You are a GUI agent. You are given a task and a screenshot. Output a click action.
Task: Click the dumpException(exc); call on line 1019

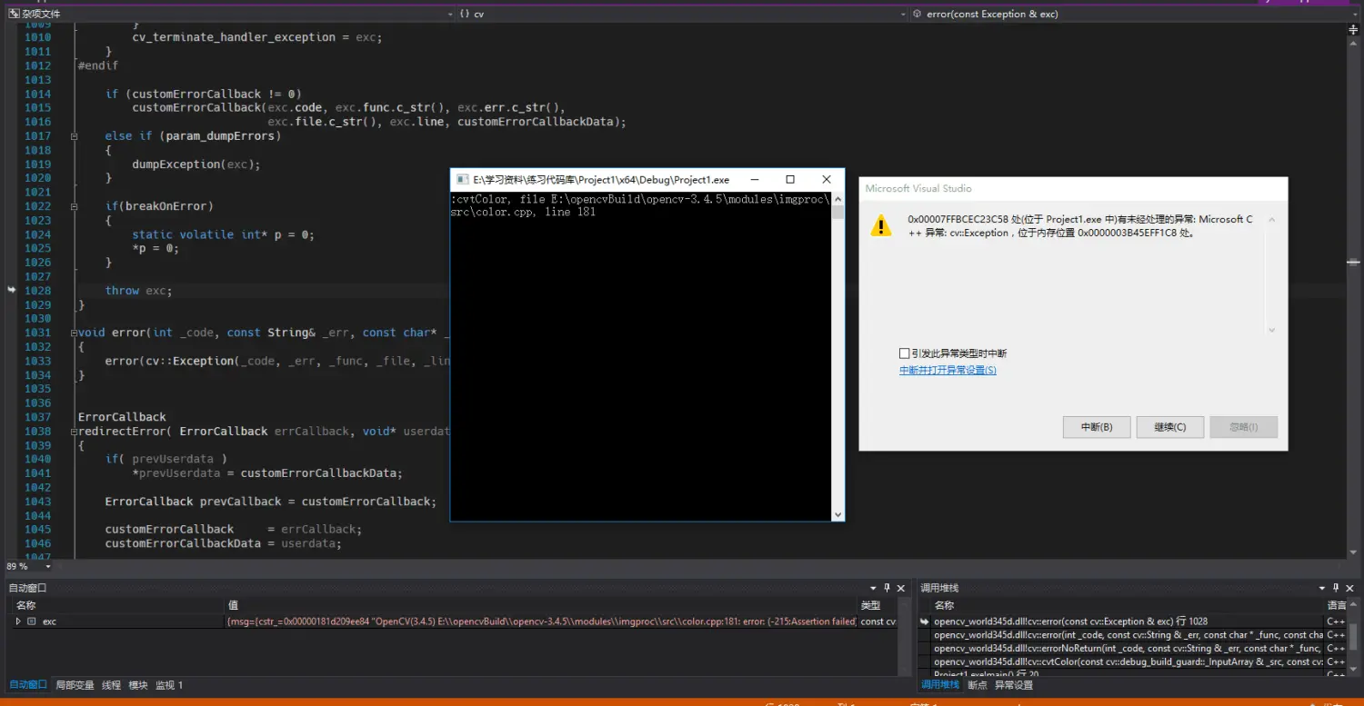click(x=196, y=164)
